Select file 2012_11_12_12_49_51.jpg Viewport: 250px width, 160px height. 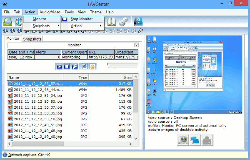pos(70,125)
